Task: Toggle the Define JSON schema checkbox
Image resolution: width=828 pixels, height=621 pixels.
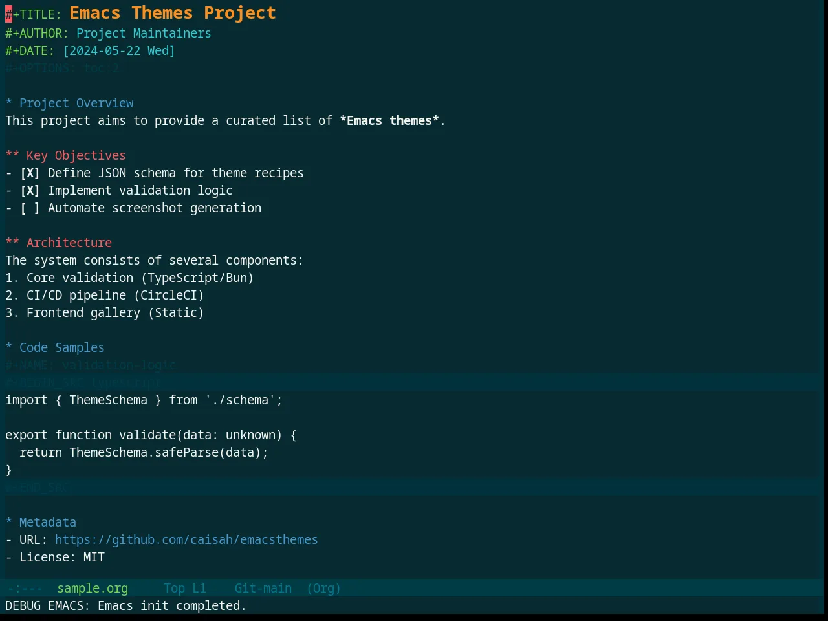Action: (x=30, y=173)
